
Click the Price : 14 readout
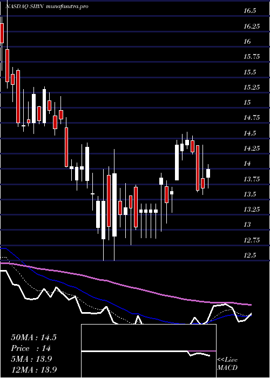[x=31, y=348]
